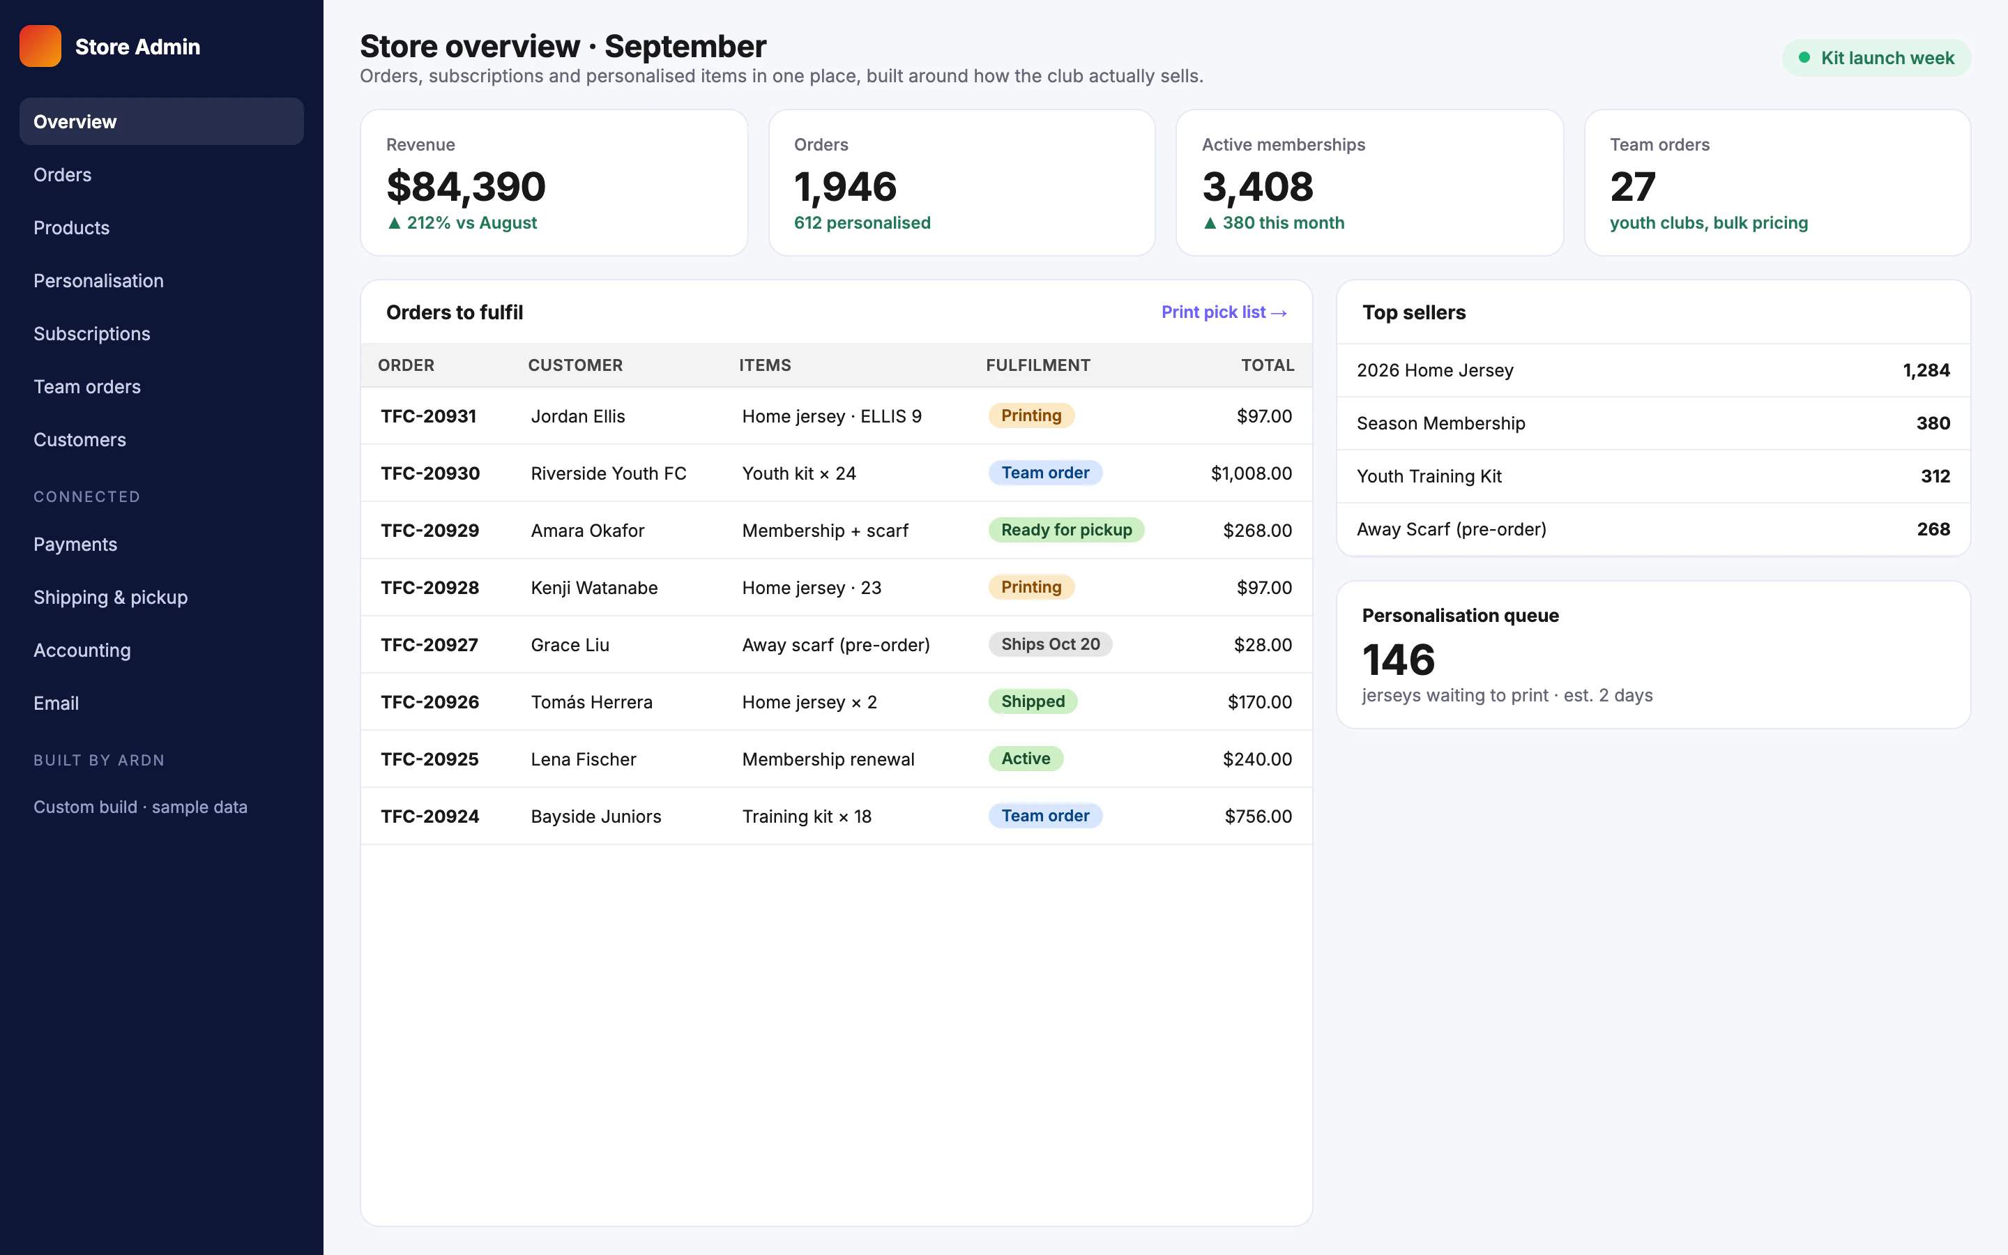The width and height of the screenshot is (2008, 1255).
Task: Open Shipping & pickup settings
Action: coord(162,598)
